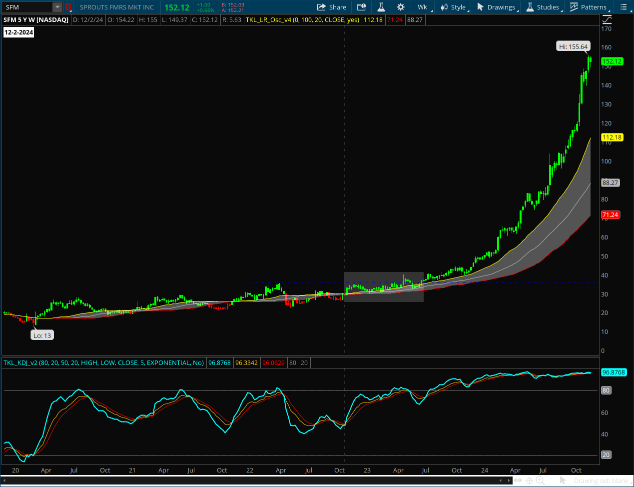Click the red 71.24 axis label
Screen dimensions: 634x487
(610, 215)
